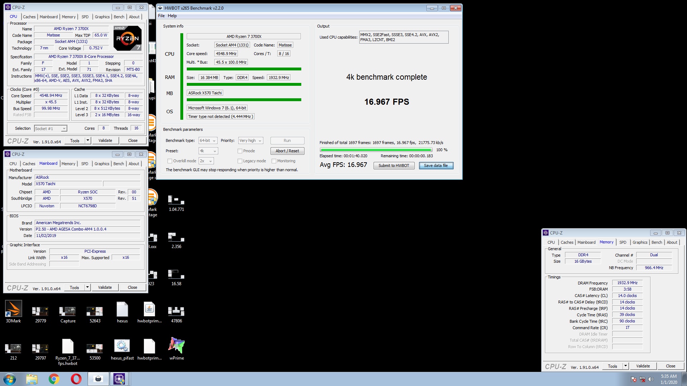The height and width of the screenshot is (386, 687).
Task: Click the DRAM Frequency 1932.9 MHz value
Action: coord(627,283)
